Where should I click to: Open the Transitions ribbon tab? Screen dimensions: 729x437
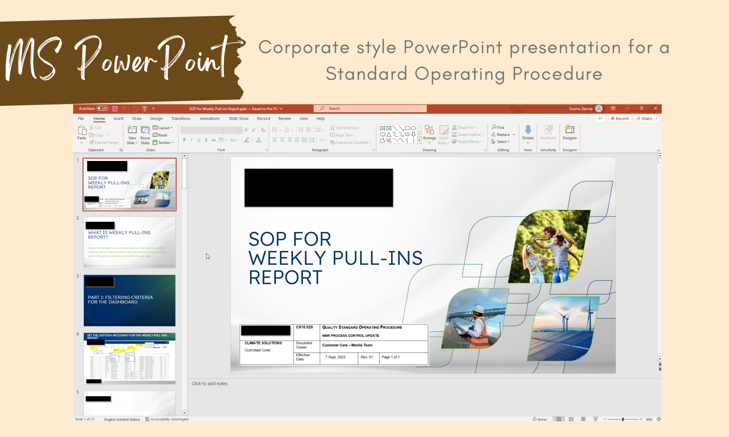181,118
